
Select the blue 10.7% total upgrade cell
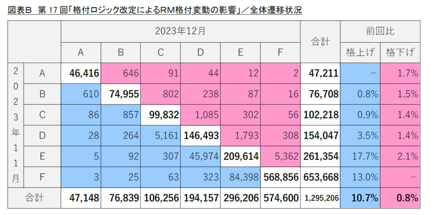pyautogui.click(x=359, y=198)
